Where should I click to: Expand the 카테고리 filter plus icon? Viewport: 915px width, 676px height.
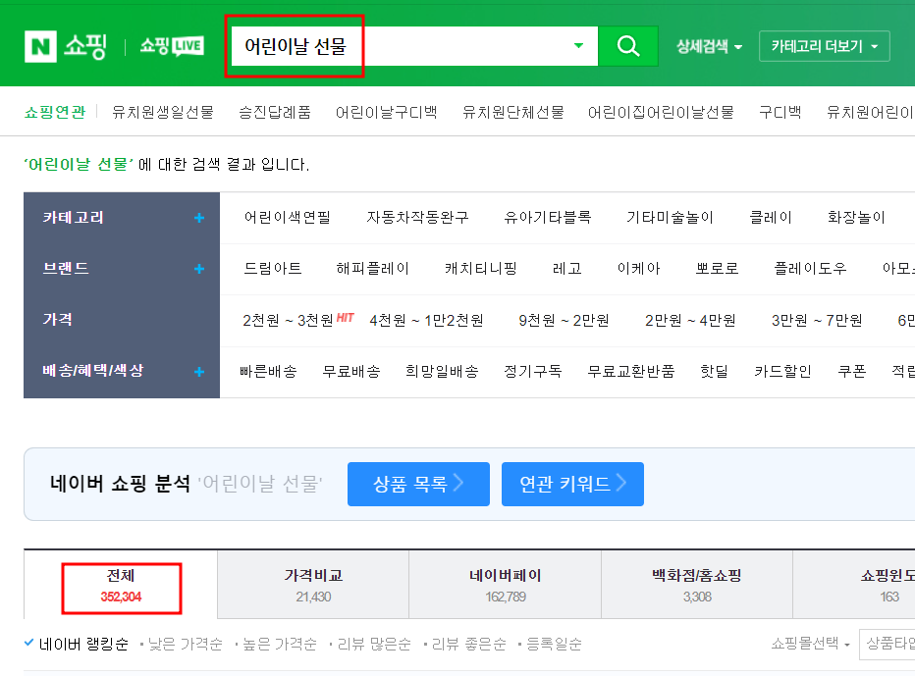[x=199, y=218]
